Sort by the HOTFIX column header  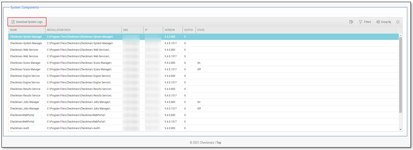coord(189,30)
